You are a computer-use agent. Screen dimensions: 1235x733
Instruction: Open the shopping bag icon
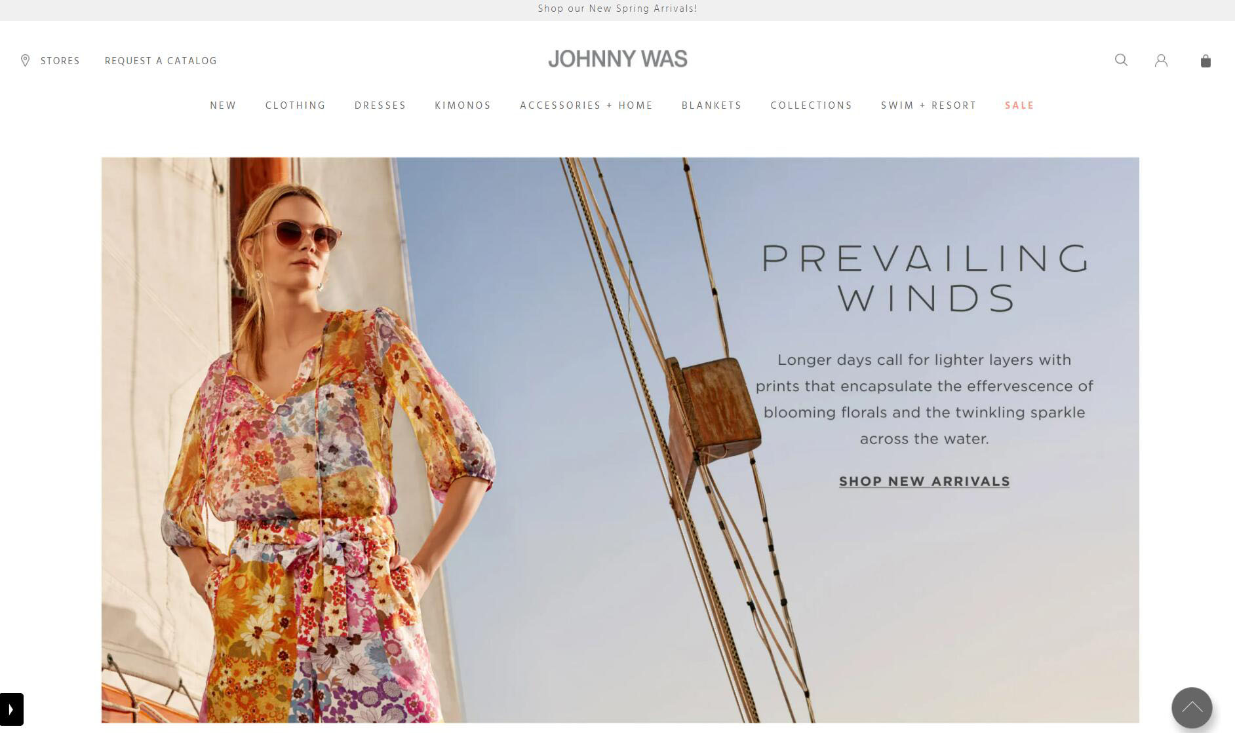coord(1206,61)
